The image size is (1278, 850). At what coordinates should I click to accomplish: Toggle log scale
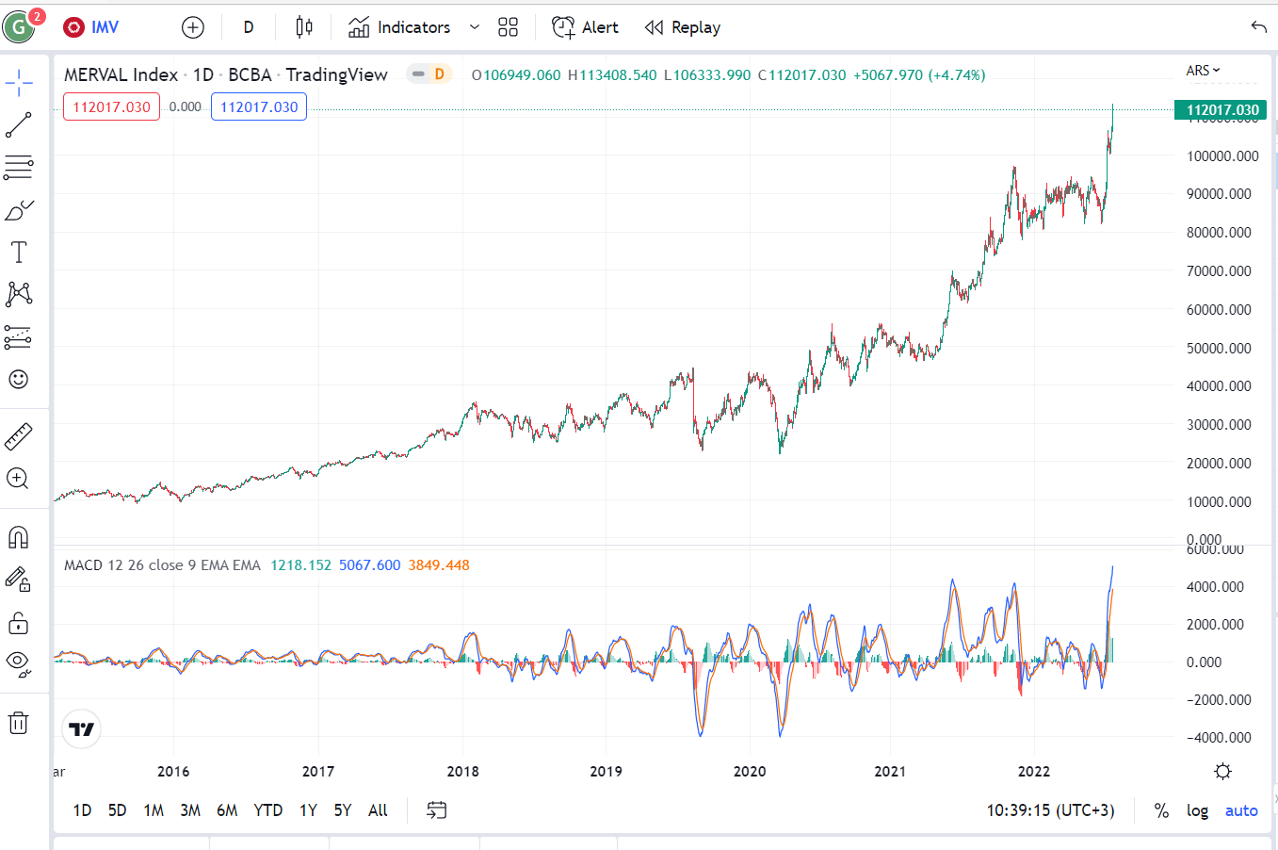coord(1197,810)
